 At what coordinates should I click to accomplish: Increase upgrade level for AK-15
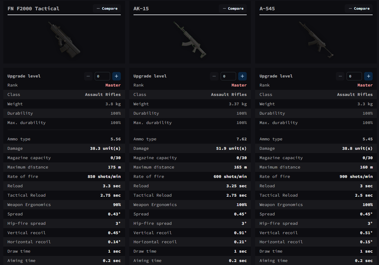242,76
